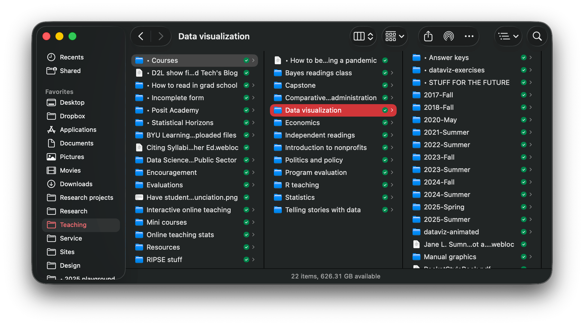Click the AirDrop toolbar icon
584x326 pixels.
448,36
